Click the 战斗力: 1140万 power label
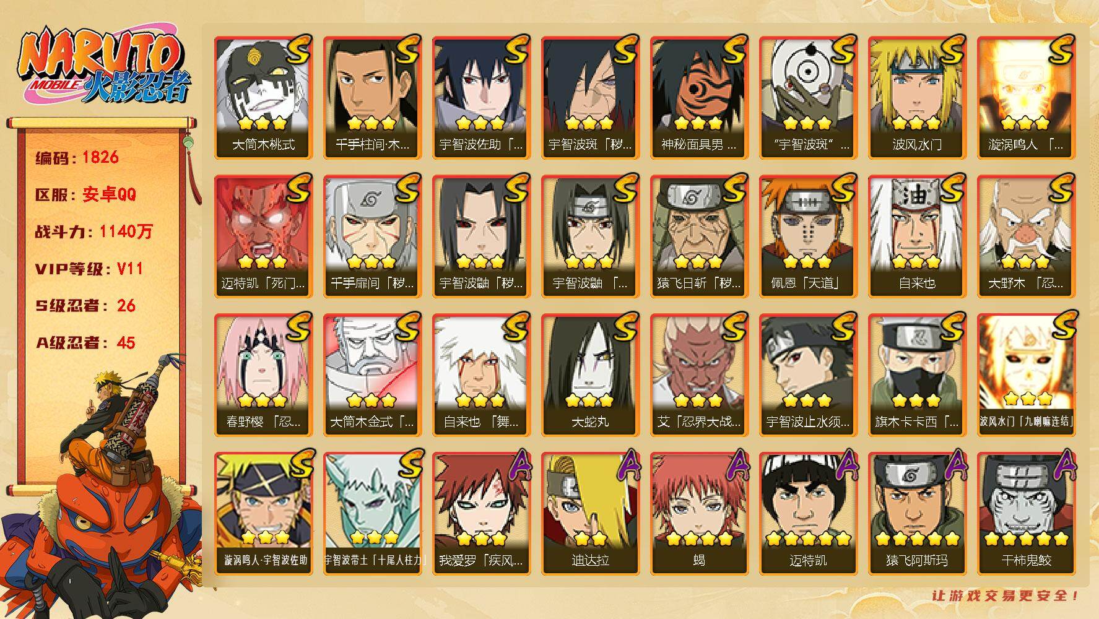 click(93, 232)
